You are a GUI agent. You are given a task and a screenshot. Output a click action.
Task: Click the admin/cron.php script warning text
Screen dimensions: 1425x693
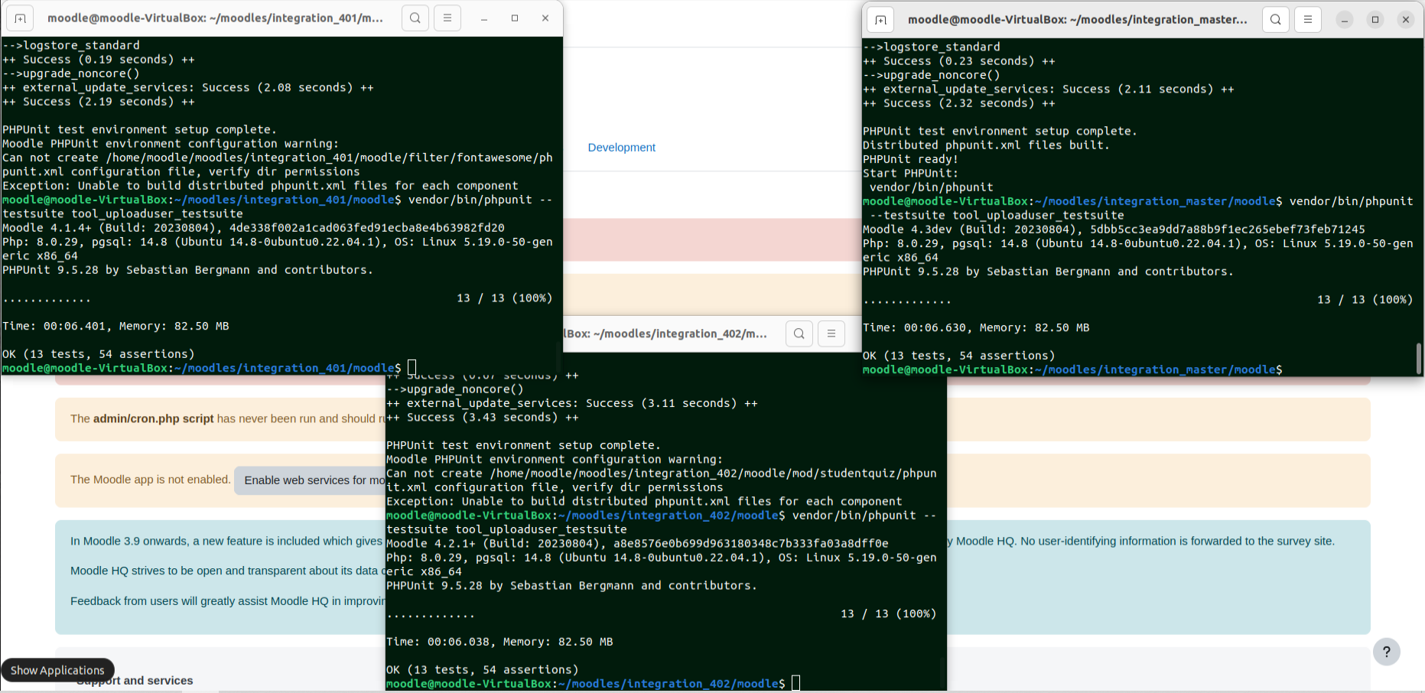(x=228, y=418)
